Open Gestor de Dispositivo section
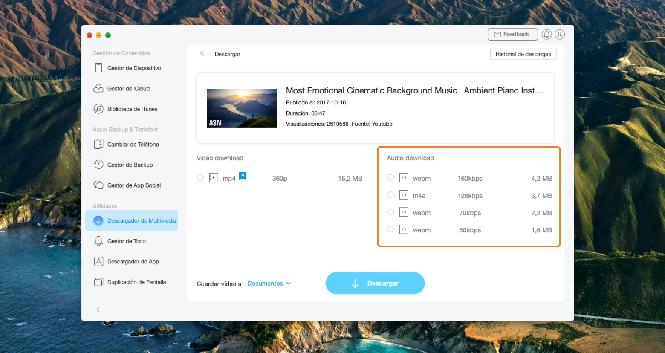This screenshot has height=353, width=665. [x=132, y=68]
